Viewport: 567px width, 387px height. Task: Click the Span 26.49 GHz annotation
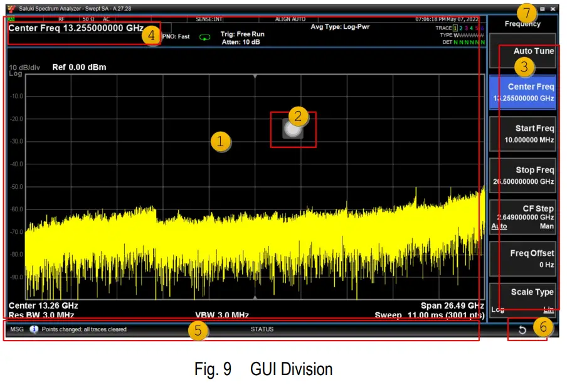click(452, 305)
